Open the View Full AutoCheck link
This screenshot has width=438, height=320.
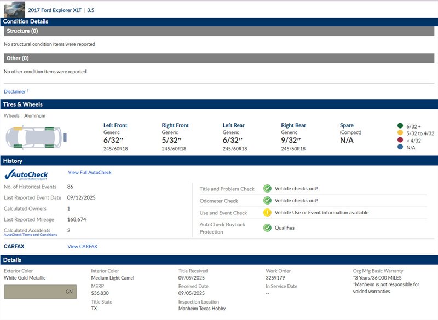pyautogui.click(x=89, y=173)
